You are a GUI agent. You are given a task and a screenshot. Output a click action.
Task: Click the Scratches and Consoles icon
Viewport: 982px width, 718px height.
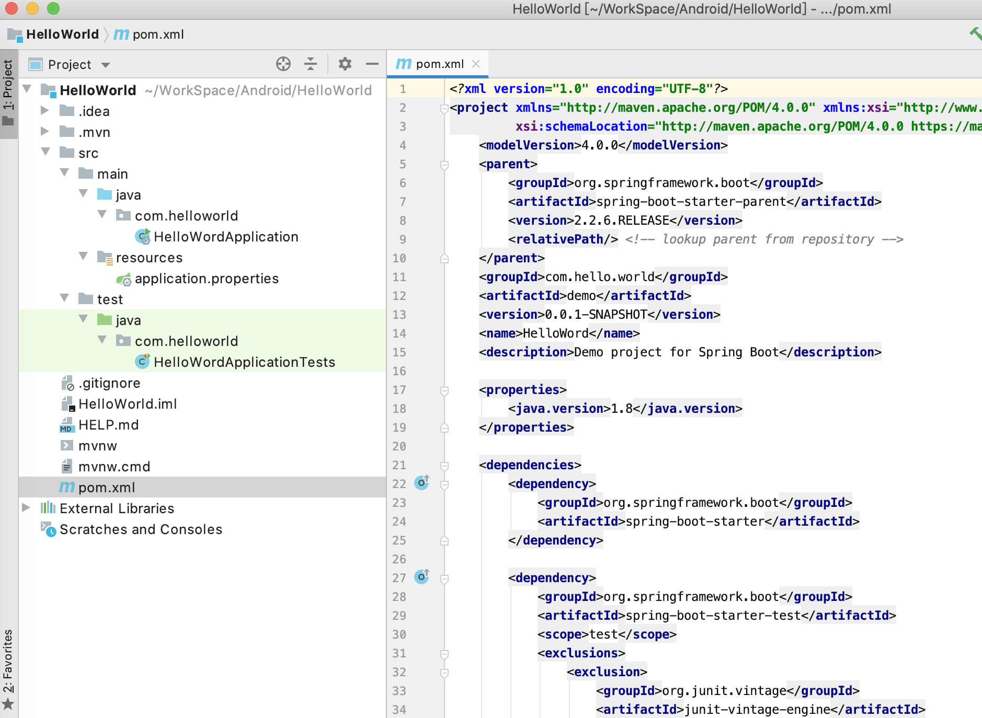tap(48, 529)
